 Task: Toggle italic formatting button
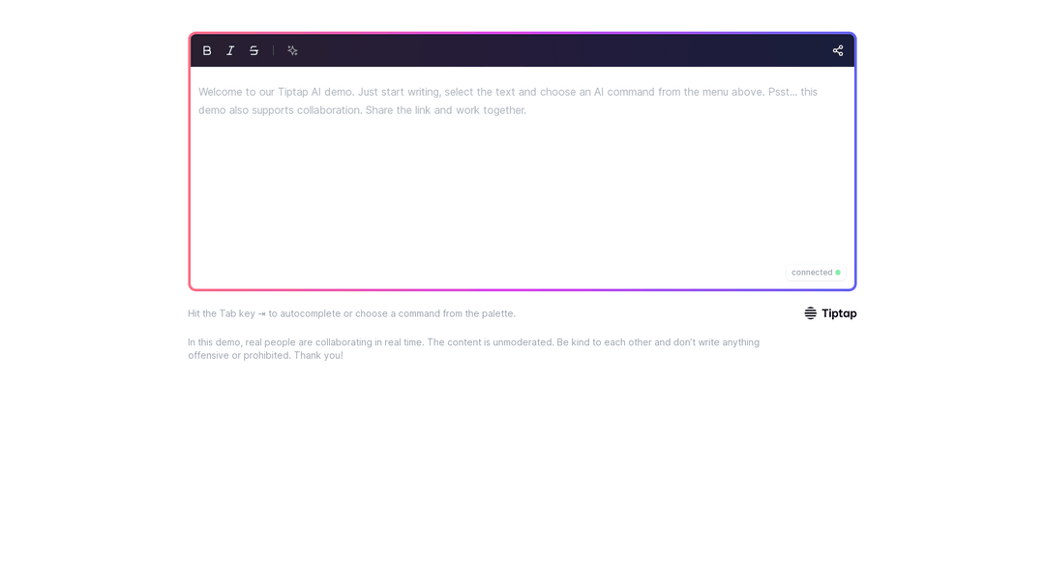(x=230, y=50)
